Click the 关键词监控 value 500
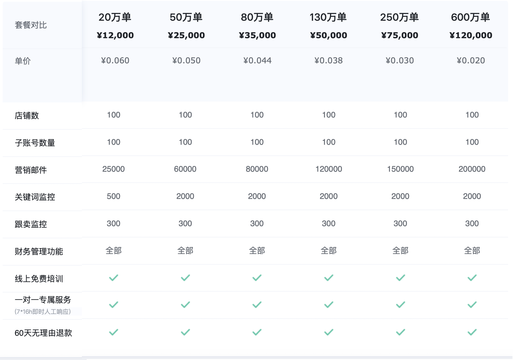 tap(113, 196)
